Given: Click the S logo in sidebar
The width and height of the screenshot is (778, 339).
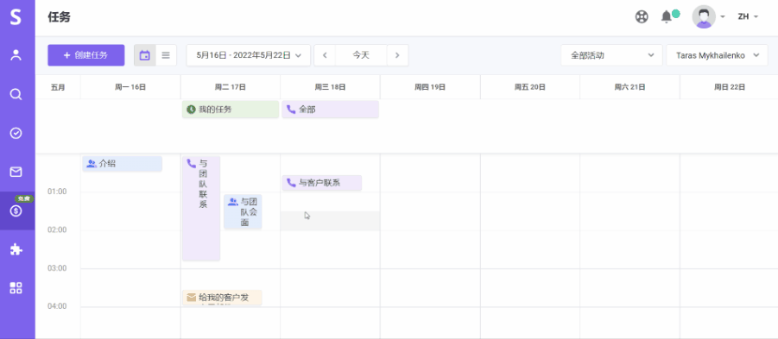Looking at the screenshot, I should 16,17.
